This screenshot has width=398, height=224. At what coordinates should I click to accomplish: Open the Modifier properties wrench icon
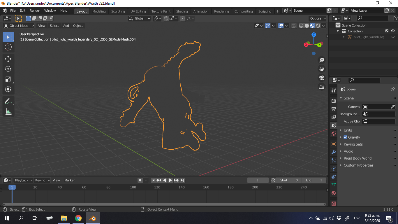[x=334, y=152]
